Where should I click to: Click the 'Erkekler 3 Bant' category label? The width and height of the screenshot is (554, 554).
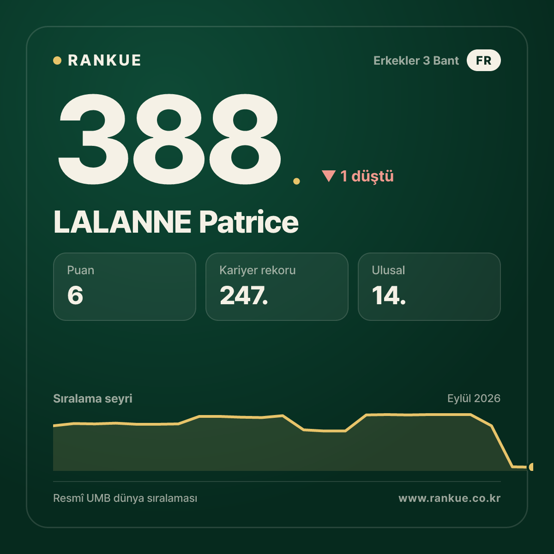point(416,60)
